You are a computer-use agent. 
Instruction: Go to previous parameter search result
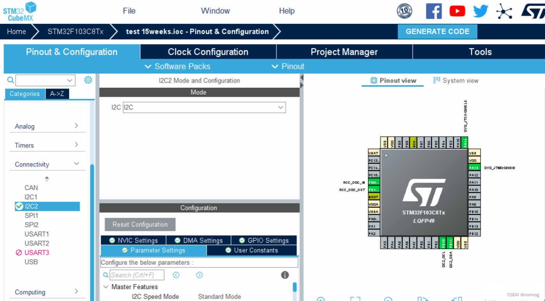tap(176, 275)
